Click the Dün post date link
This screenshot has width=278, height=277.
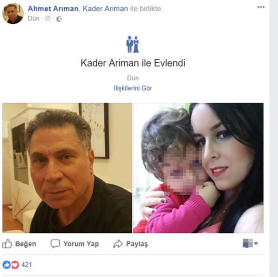click(x=33, y=19)
